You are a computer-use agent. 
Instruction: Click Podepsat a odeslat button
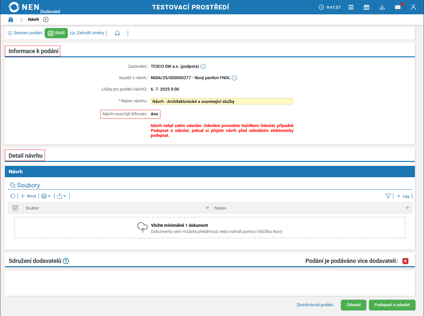click(392, 305)
